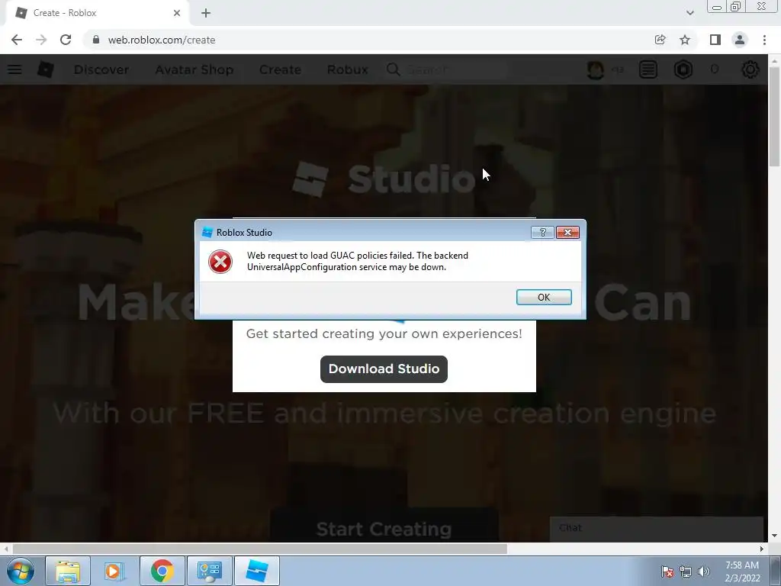Open the Windows Start menu
Image resolution: width=781 pixels, height=586 pixels.
click(20, 571)
